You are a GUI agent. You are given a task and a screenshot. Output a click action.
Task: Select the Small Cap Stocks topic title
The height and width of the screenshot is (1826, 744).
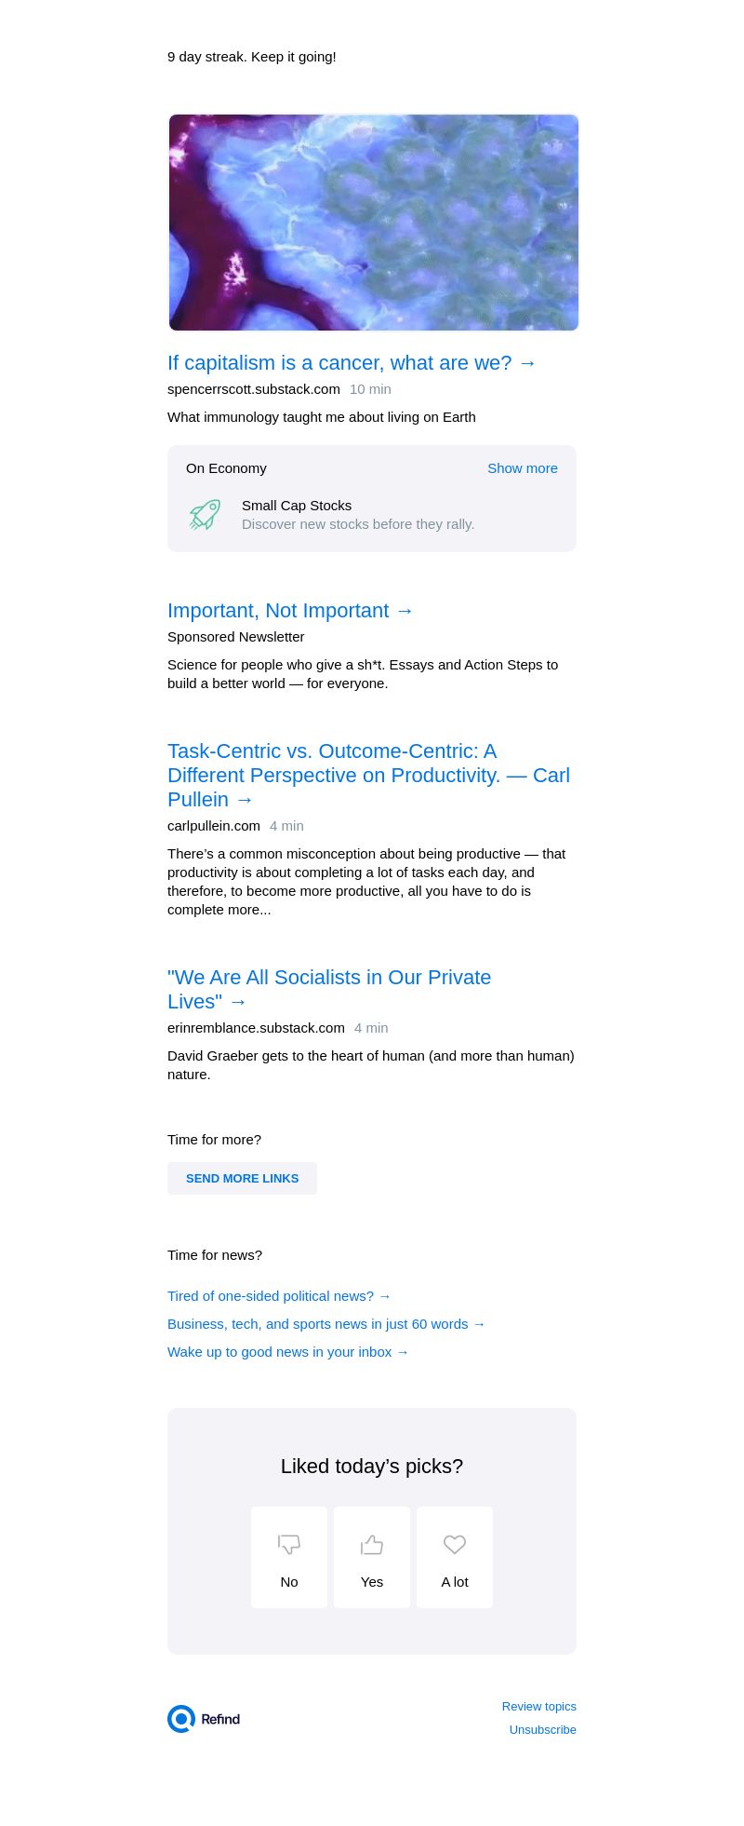click(x=297, y=506)
